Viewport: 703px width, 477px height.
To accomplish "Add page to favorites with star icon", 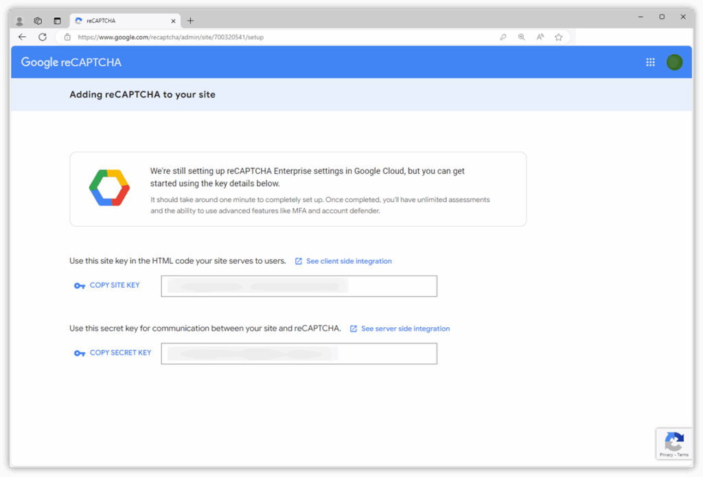I will pos(559,37).
